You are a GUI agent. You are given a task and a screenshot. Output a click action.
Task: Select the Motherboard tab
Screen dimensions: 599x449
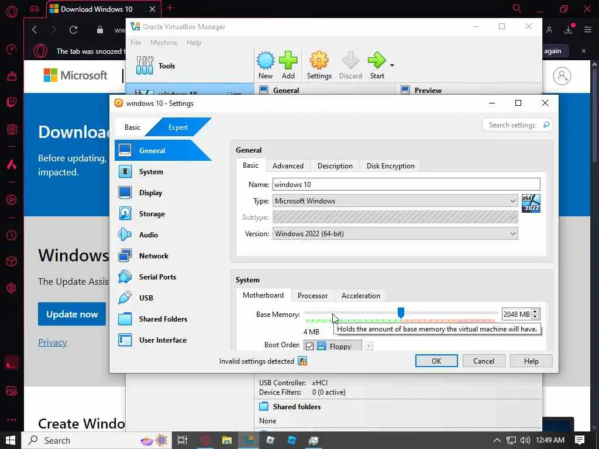pos(263,295)
